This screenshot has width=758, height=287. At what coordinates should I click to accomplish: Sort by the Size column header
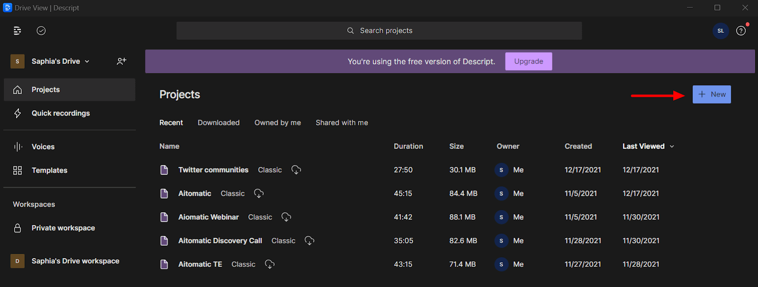456,147
